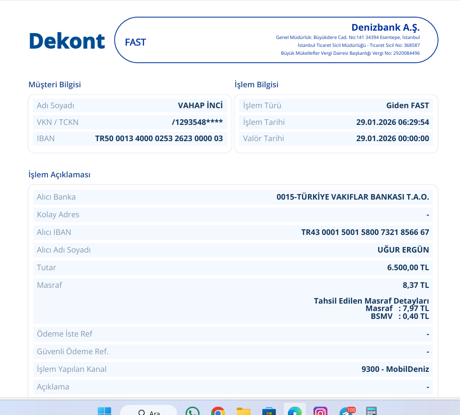Click Tahsil Edilen Masraf Detayları text
460x415 pixels.
[372, 301]
